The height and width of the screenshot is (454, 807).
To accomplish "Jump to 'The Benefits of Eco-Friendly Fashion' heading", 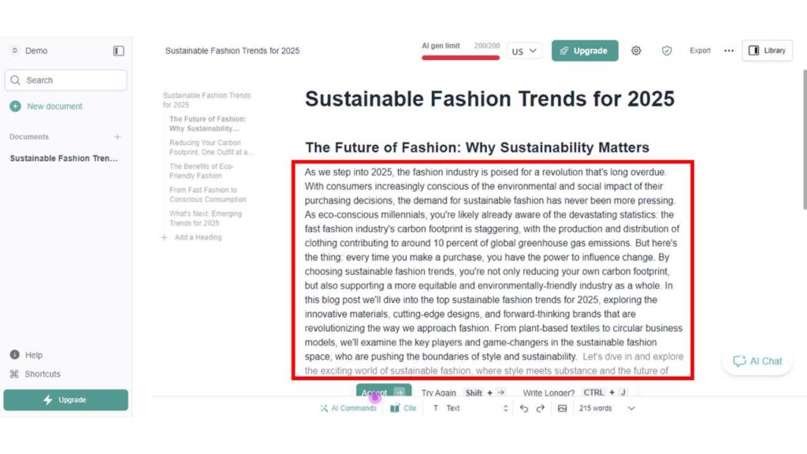I will pyautogui.click(x=201, y=171).
